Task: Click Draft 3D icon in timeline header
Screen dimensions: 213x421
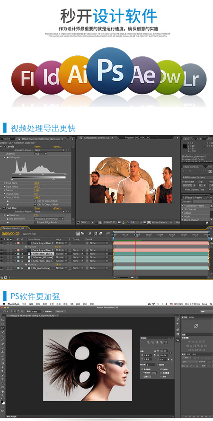Action: tap(82, 234)
